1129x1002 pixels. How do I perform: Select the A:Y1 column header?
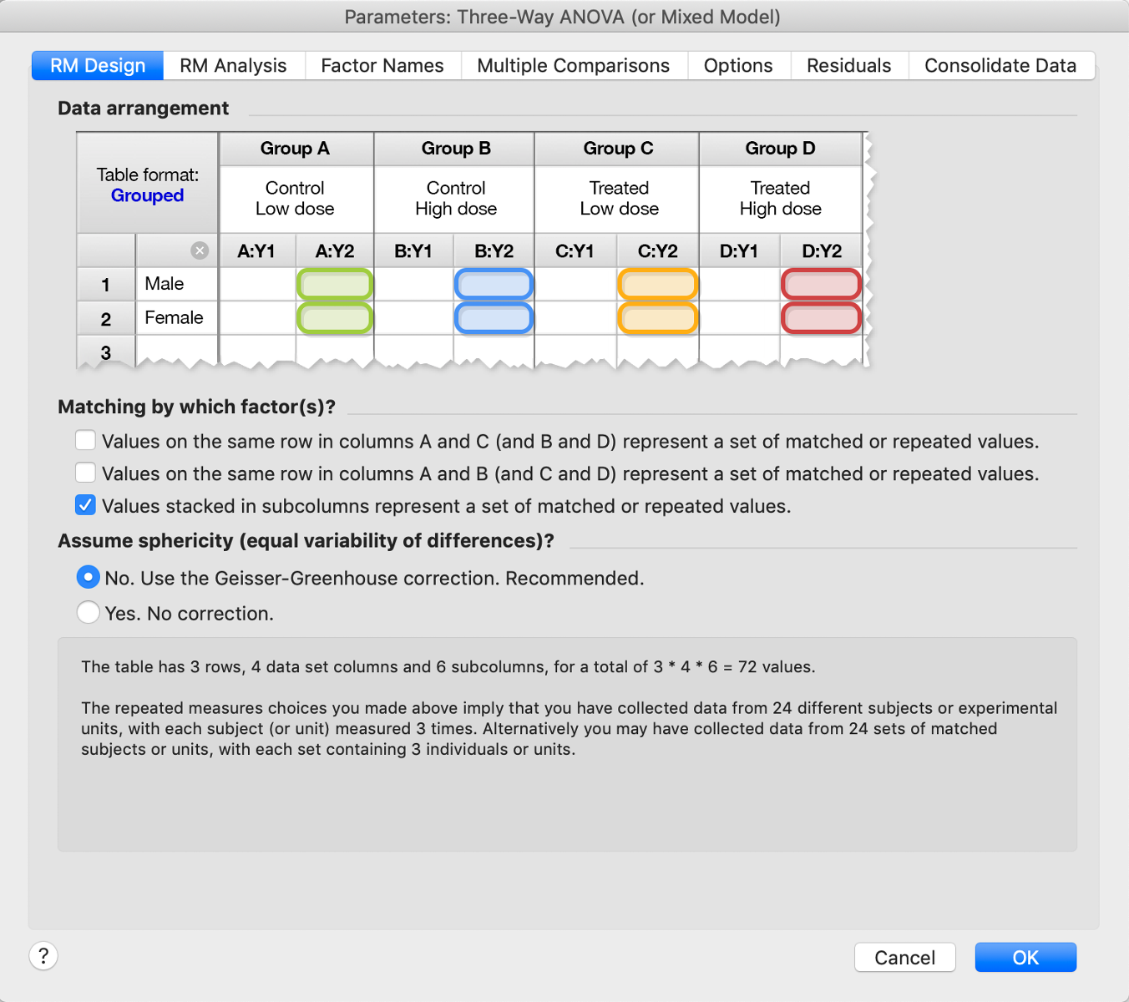click(257, 250)
